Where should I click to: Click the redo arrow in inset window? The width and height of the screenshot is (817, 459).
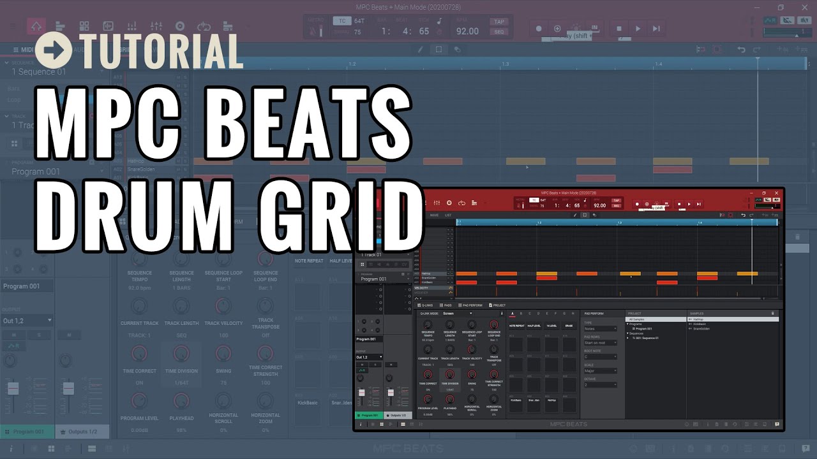pyautogui.click(x=751, y=215)
